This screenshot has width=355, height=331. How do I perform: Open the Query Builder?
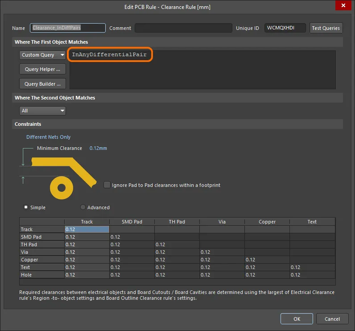pos(42,84)
